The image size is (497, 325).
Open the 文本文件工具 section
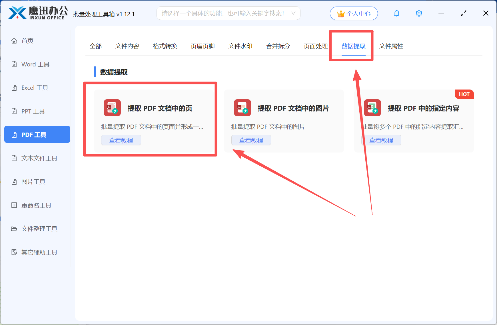[x=39, y=158]
